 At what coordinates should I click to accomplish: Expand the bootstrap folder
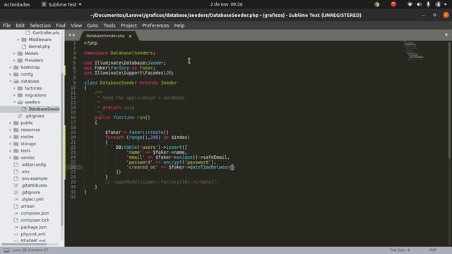(x=10, y=67)
